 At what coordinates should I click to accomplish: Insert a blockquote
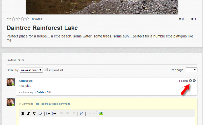click(x=81, y=114)
